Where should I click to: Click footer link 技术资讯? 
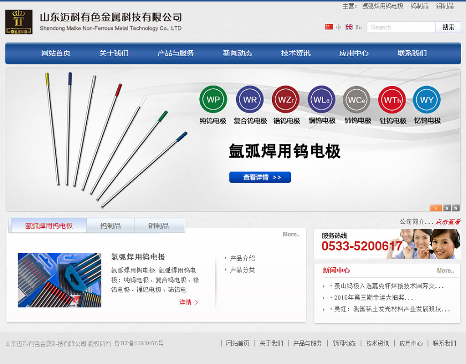pos(377,343)
